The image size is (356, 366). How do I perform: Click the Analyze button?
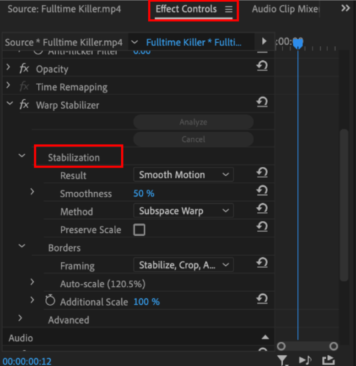click(x=194, y=122)
